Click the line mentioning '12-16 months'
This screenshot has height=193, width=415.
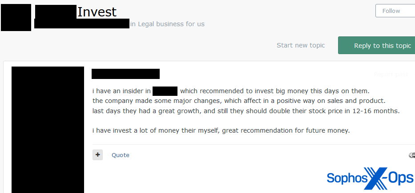tap(246, 110)
